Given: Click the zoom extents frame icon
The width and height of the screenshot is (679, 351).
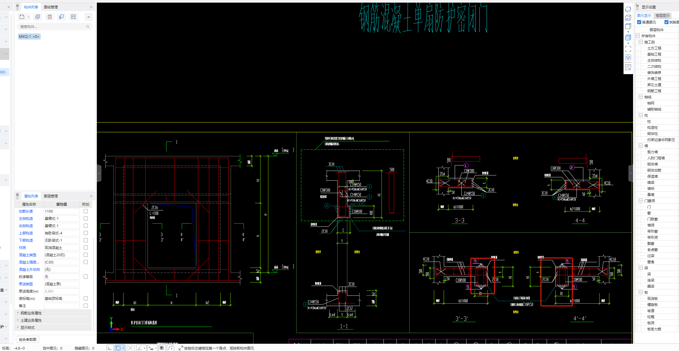Looking at the screenshot, I should coord(628,49).
